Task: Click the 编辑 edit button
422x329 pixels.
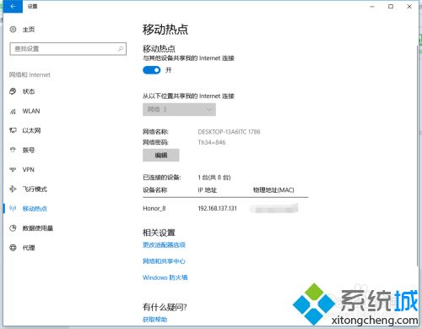Action: pyautogui.click(x=161, y=155)
